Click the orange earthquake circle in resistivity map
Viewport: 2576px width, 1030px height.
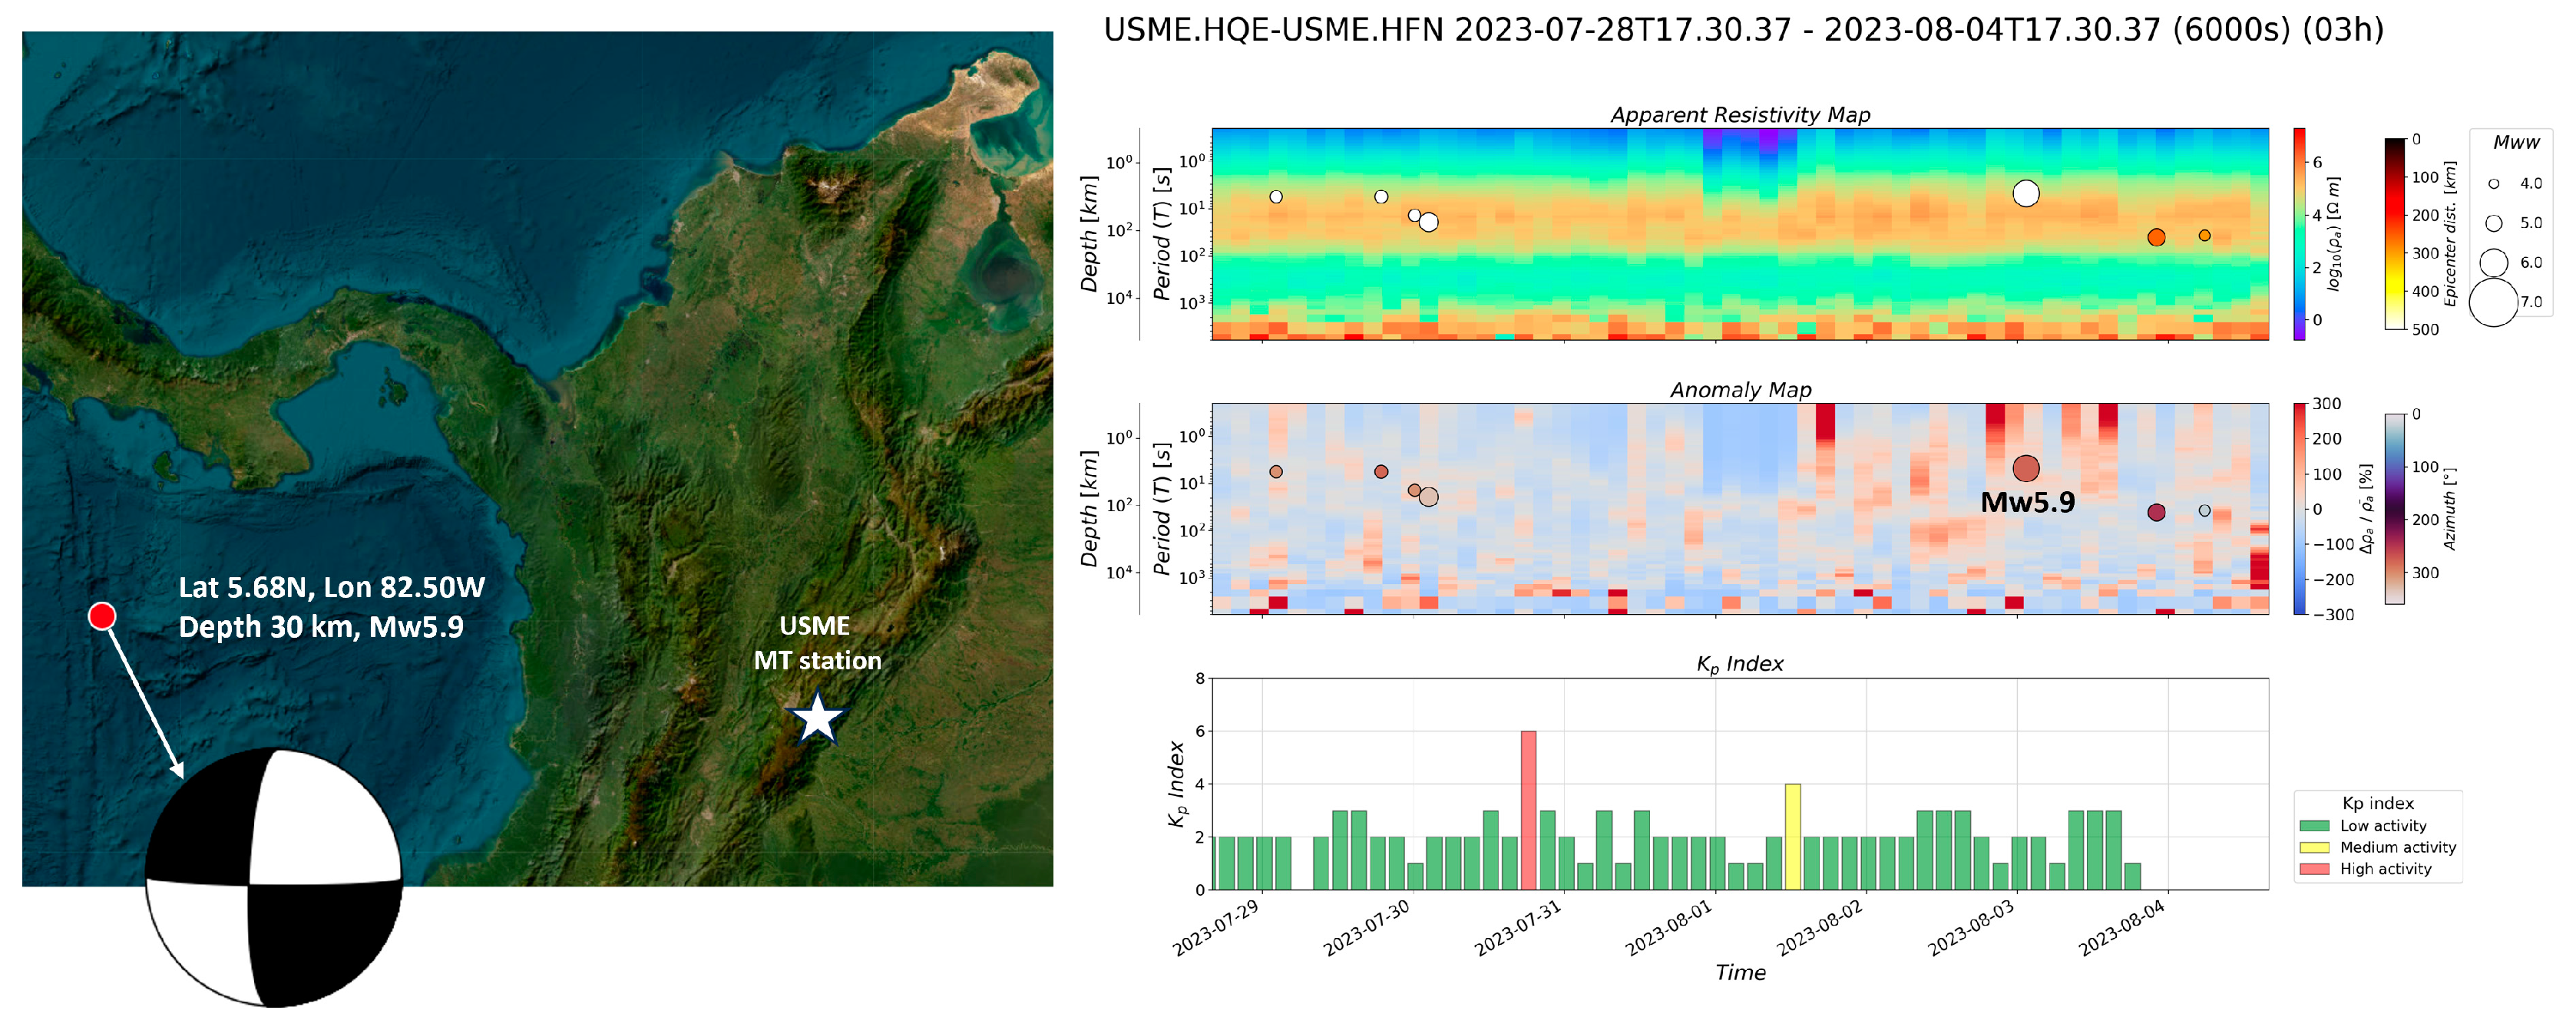(2156, 237)
